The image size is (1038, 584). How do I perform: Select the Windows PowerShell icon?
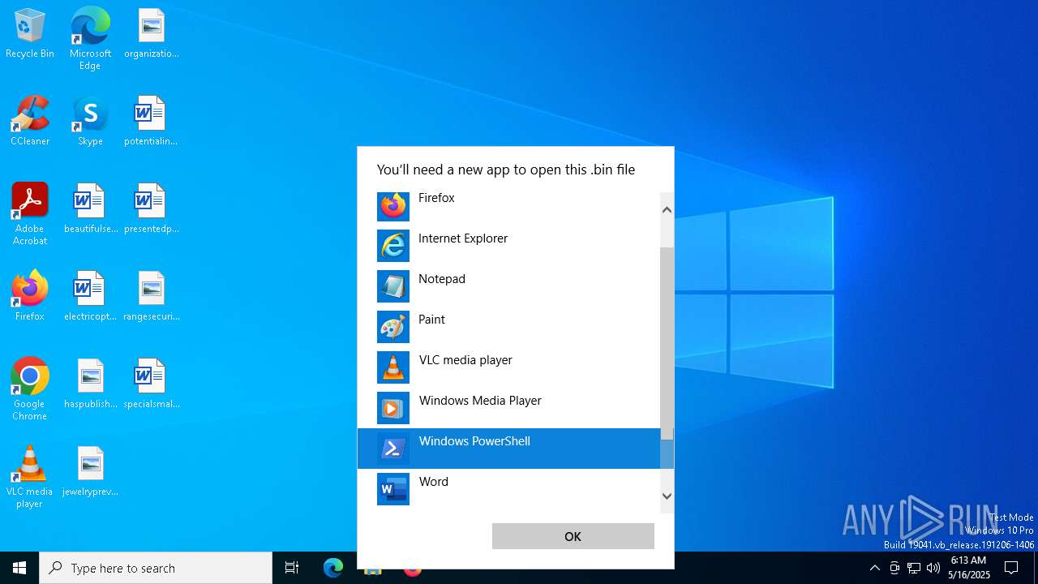(x=393, y=449)
